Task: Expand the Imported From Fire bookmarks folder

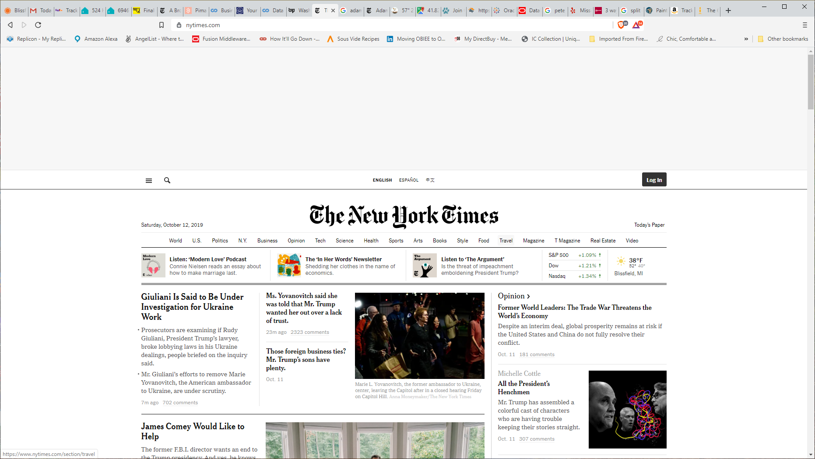Action: tap(618, 39)
